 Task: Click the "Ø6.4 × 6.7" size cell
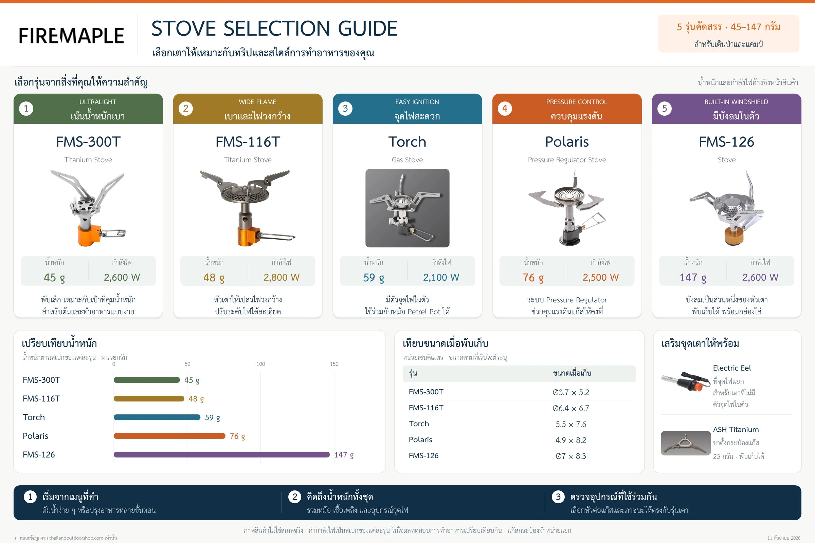(x=571, y=408)
